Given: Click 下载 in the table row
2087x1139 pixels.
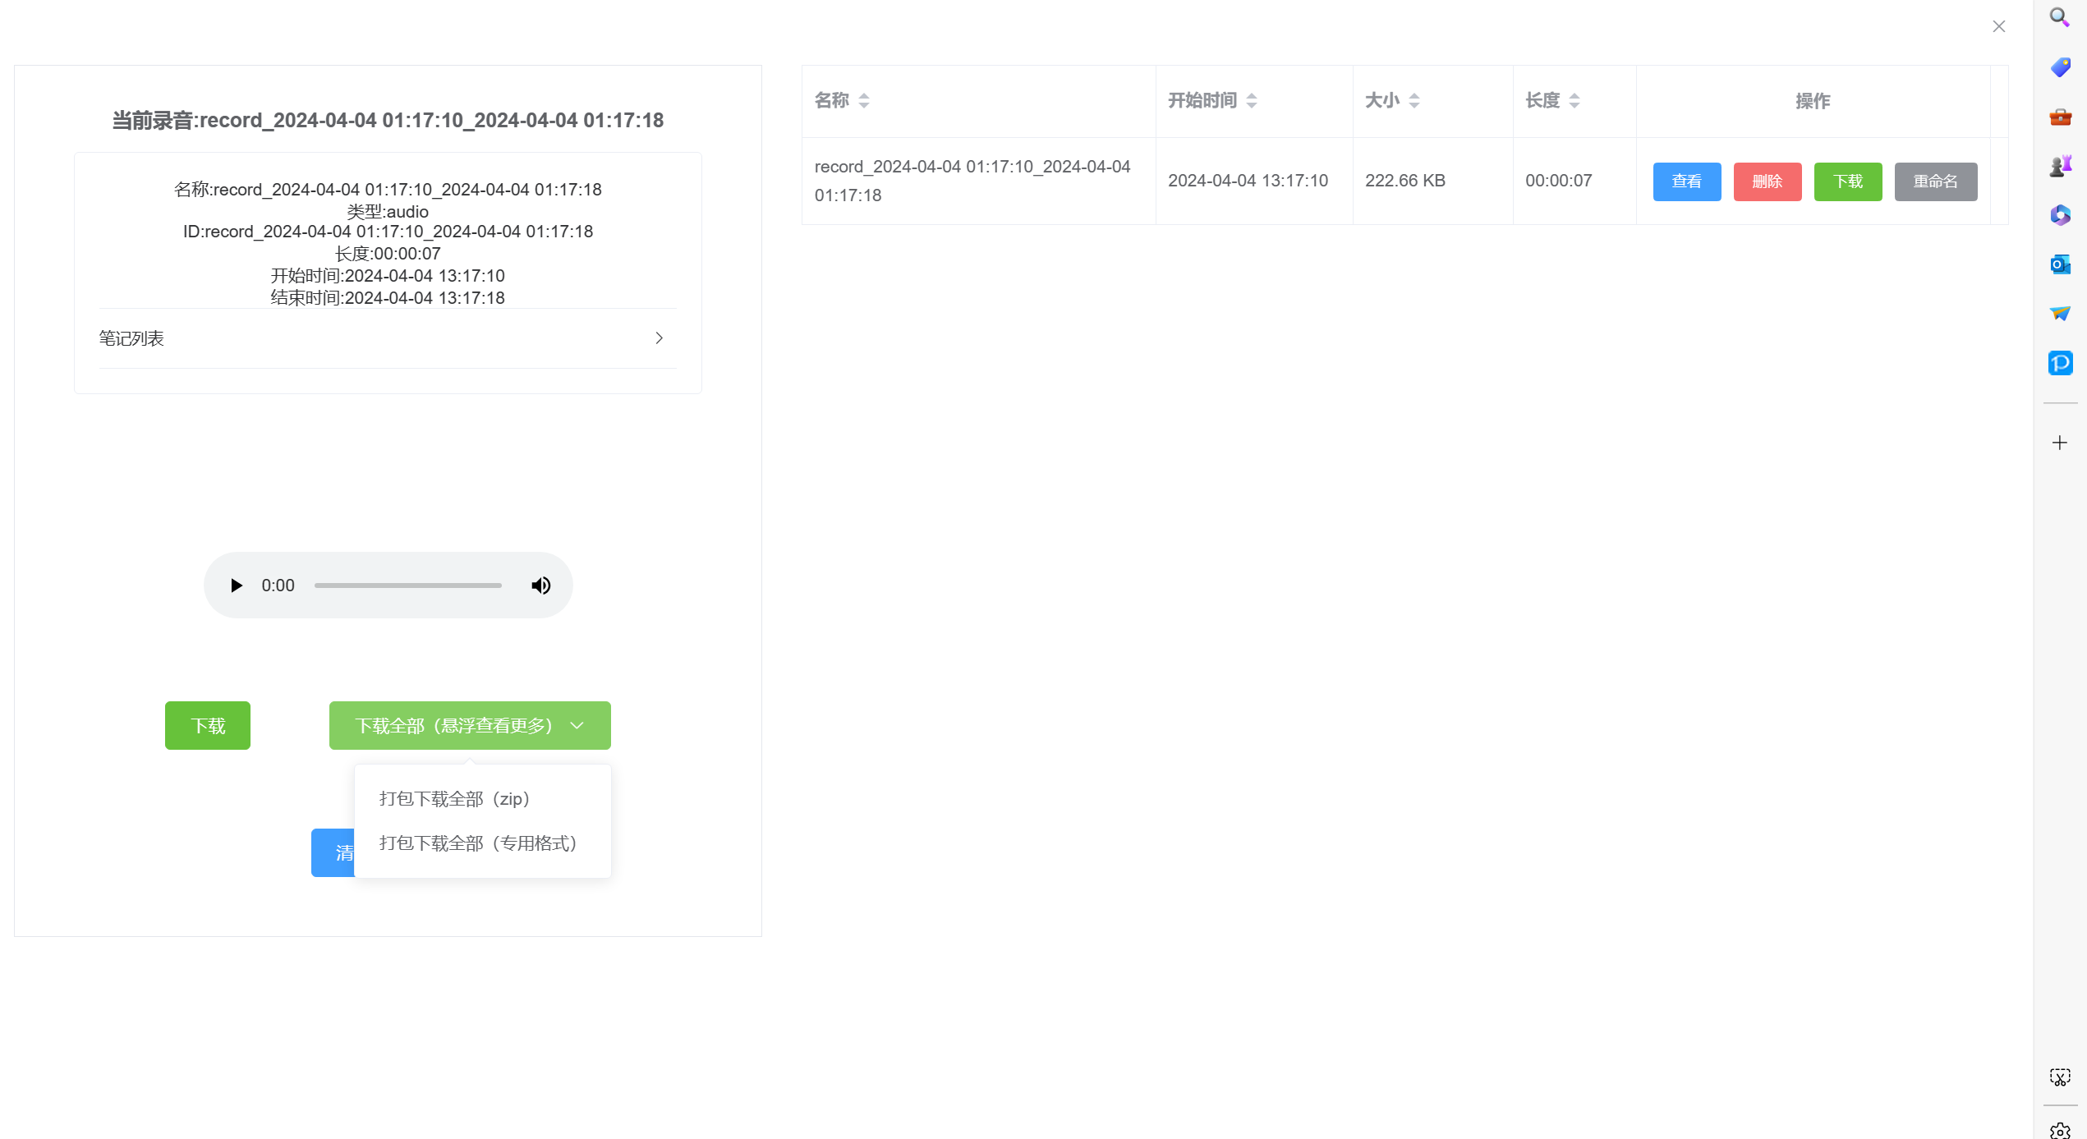Looking at the screenshot, I should tap(1848, 181).
